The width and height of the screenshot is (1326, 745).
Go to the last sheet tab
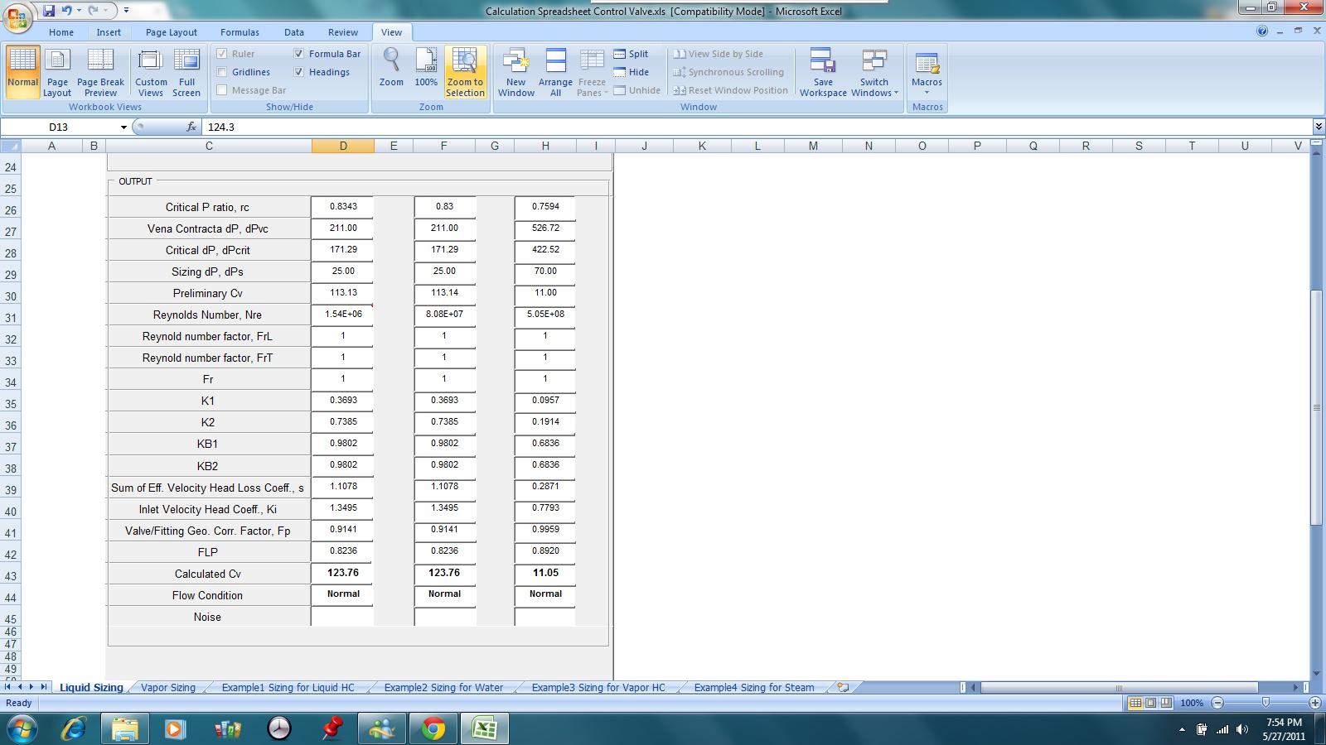(44, 687)
